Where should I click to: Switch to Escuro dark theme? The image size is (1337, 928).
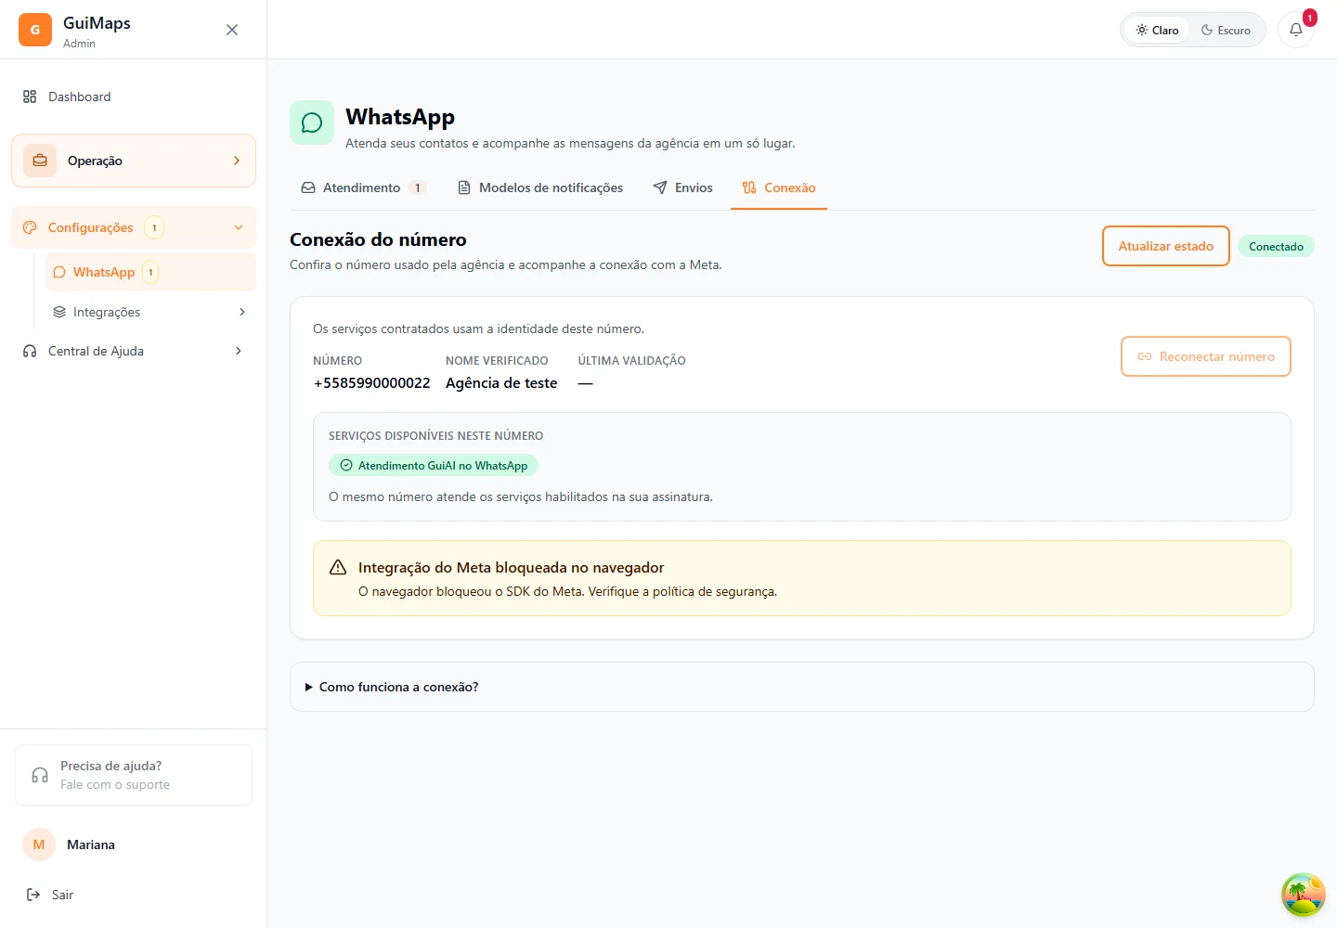1226,30
